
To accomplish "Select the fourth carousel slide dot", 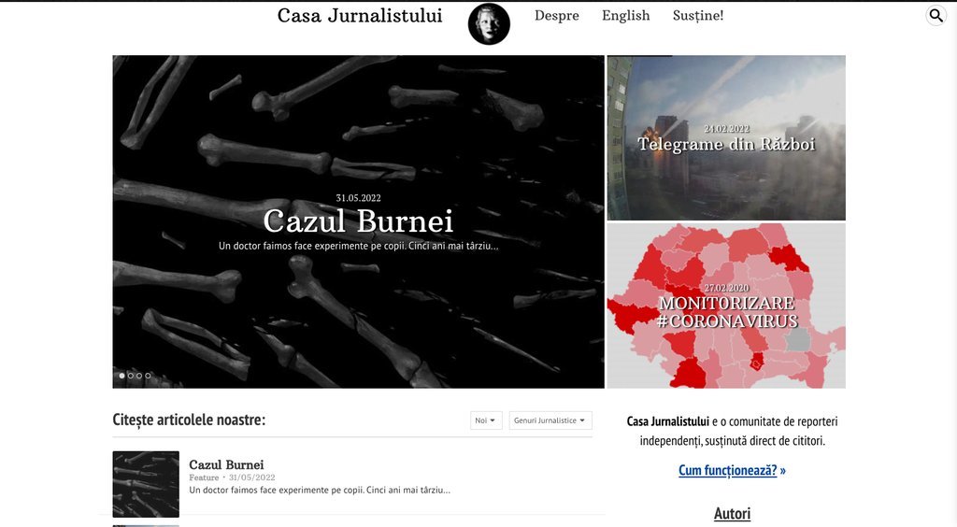I will (147, 376).
